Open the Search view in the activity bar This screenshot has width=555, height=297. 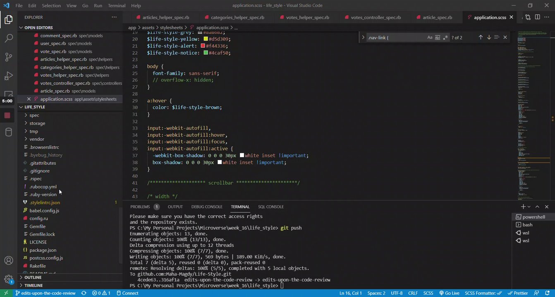[x=8, y=38]
